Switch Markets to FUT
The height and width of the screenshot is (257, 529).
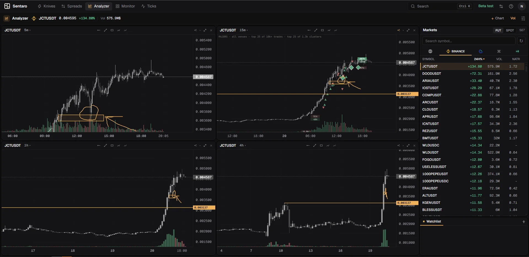pyautogui.click(x=498, y=30)
